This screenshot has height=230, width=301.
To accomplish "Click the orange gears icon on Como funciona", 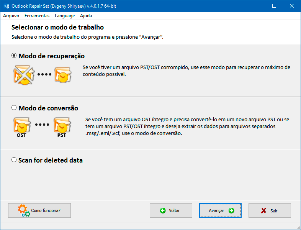I will [x=23, y=210].
